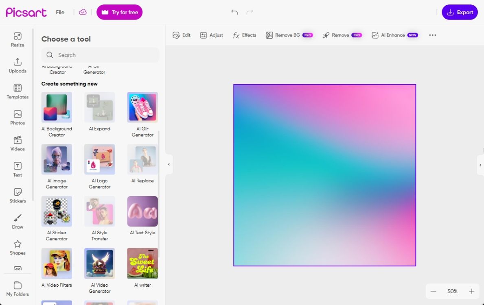Open the File menu
This screenshot has height=305, width=484.
click(x=60, y=12)
